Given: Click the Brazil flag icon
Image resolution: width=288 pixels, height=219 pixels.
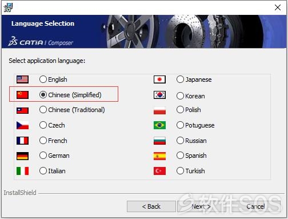Looking at the screenshot, I should click(159, 125).
